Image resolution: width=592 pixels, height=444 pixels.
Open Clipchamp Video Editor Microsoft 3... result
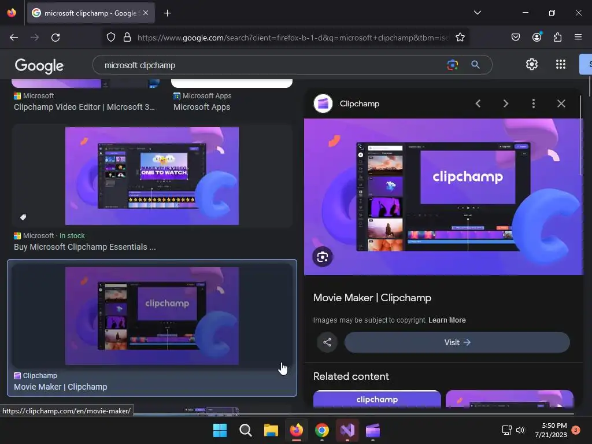(84, 107)
